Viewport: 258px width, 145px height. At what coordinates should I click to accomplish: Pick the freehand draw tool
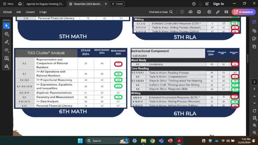coord(6,50)
